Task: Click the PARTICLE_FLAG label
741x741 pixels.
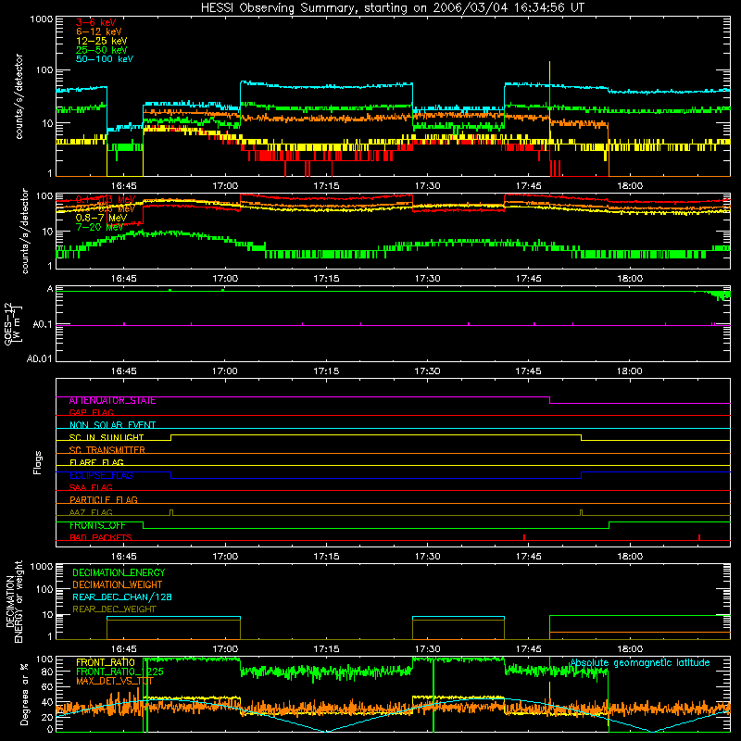Action: (x=104, y=500)
